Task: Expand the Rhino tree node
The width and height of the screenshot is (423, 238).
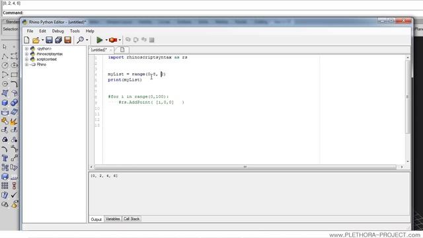Action: click(26, 65)
